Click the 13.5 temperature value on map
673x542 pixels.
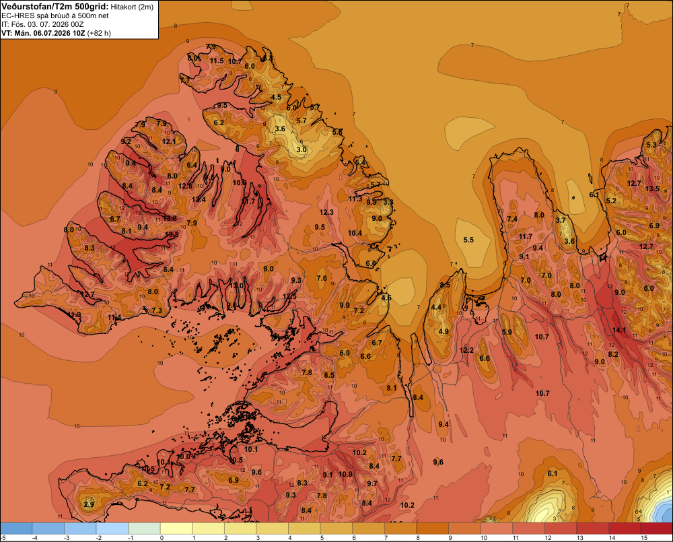[x=652, y=189]
